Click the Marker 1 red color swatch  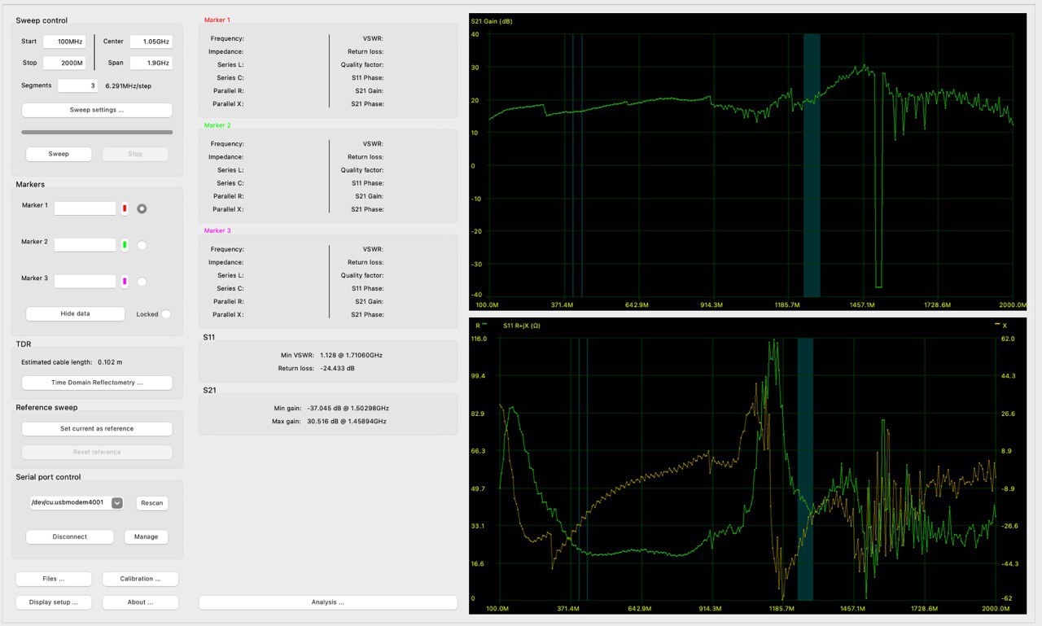point(125,209)
